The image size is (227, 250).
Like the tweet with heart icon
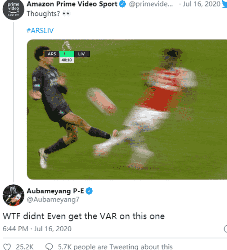pos(7,247)
